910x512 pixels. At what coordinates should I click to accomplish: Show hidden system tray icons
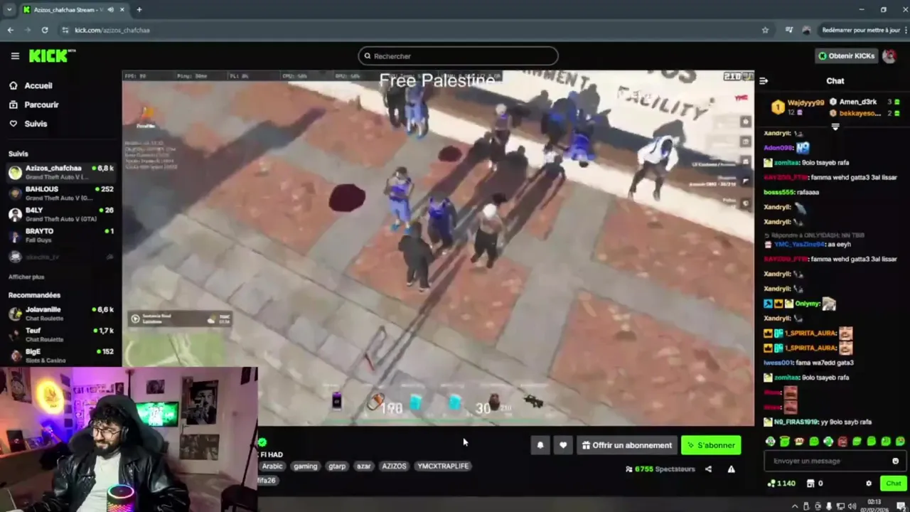[795, 506]
